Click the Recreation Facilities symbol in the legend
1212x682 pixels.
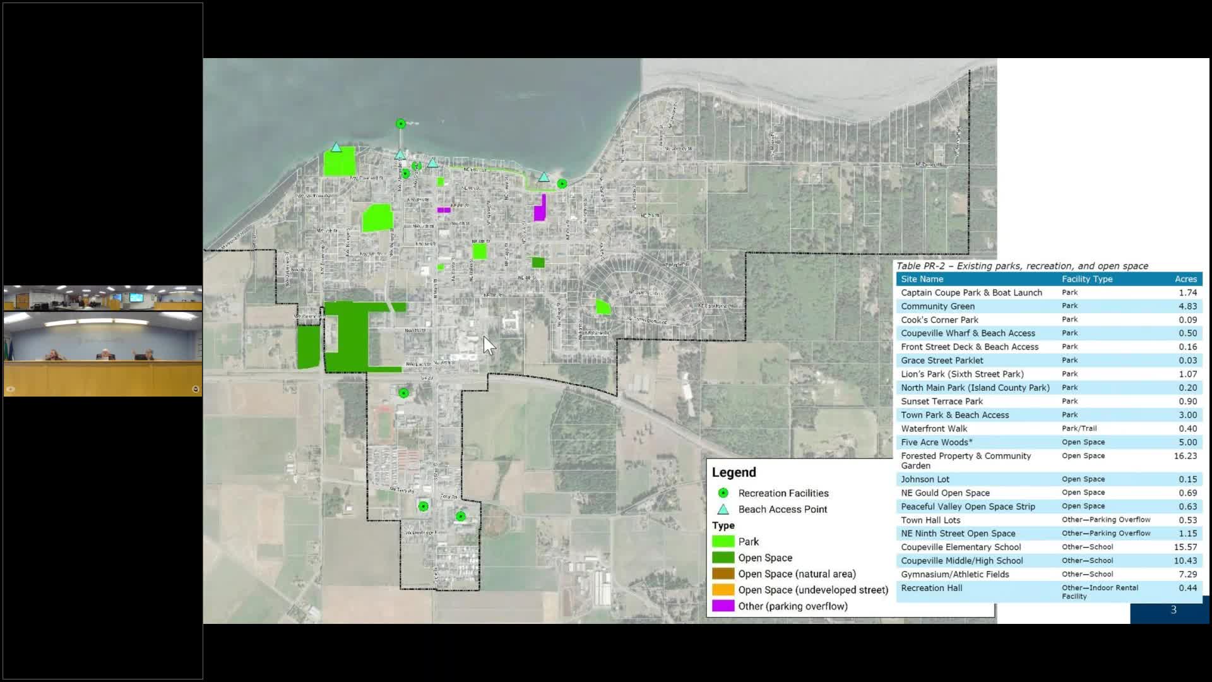tap(723, 493)
